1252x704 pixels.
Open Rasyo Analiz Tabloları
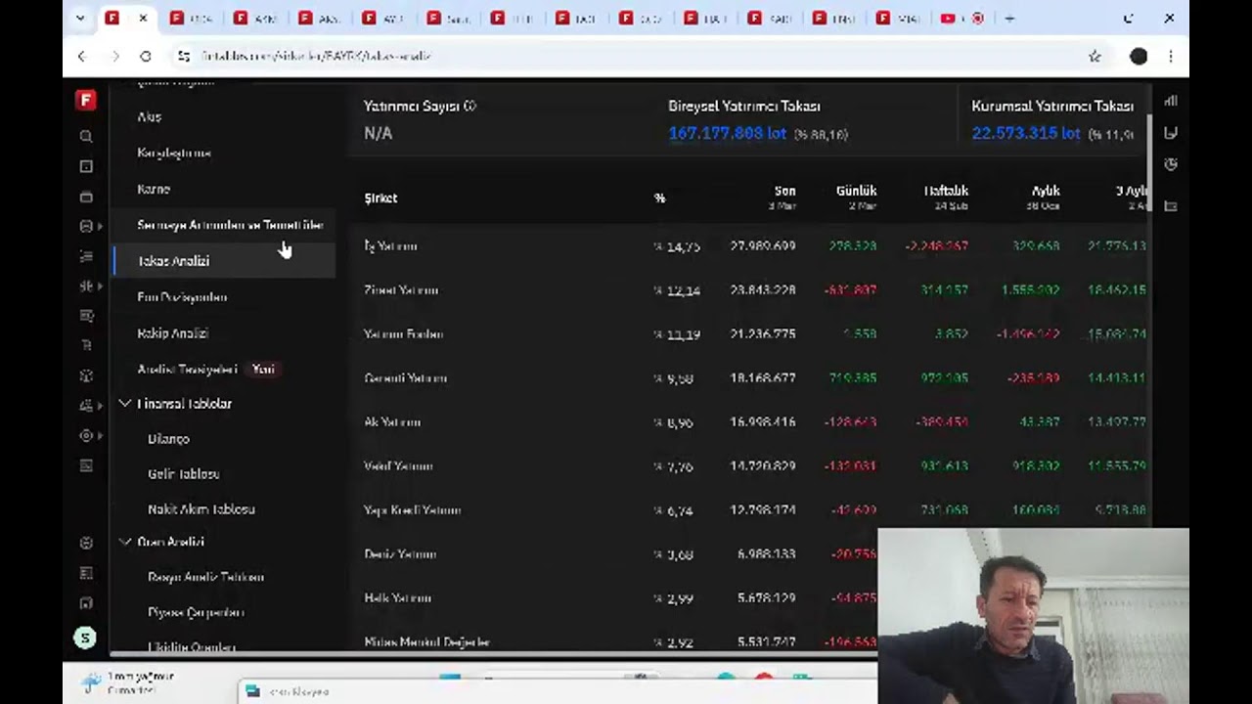pos(205,577)
